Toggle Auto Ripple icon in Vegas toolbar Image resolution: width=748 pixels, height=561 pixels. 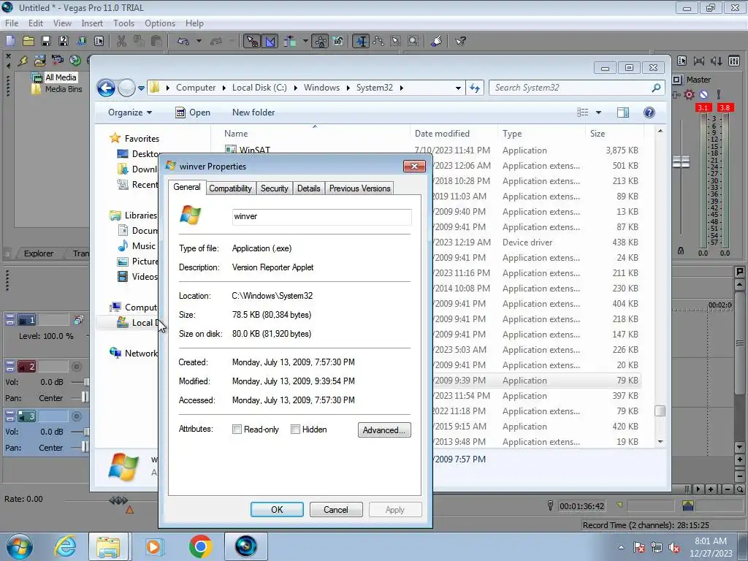tap(290, 41)
